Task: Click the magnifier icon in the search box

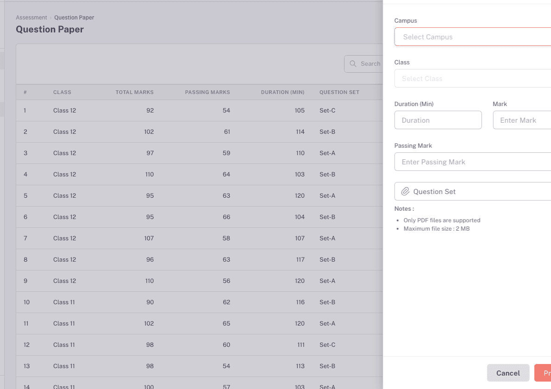Action: click(x=353, y=63)
